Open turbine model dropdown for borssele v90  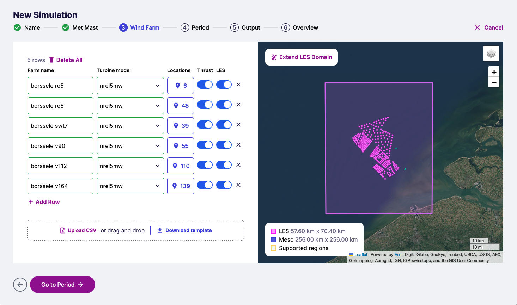pyautogui.click(x=130, y=146)
